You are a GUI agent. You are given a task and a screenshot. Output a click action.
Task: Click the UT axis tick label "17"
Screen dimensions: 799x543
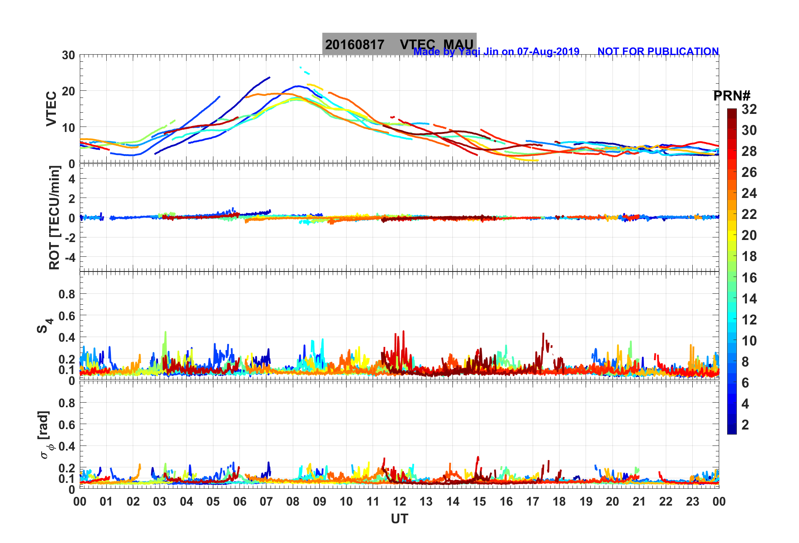pyautogui.click(x=533, y=501)
